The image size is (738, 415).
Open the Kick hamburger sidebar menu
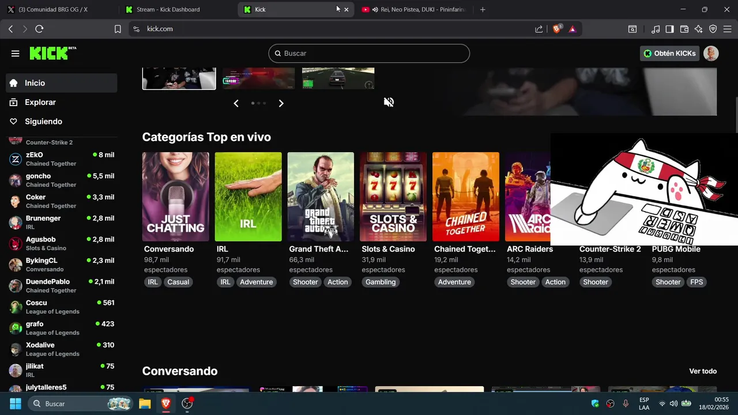(15, 54)
